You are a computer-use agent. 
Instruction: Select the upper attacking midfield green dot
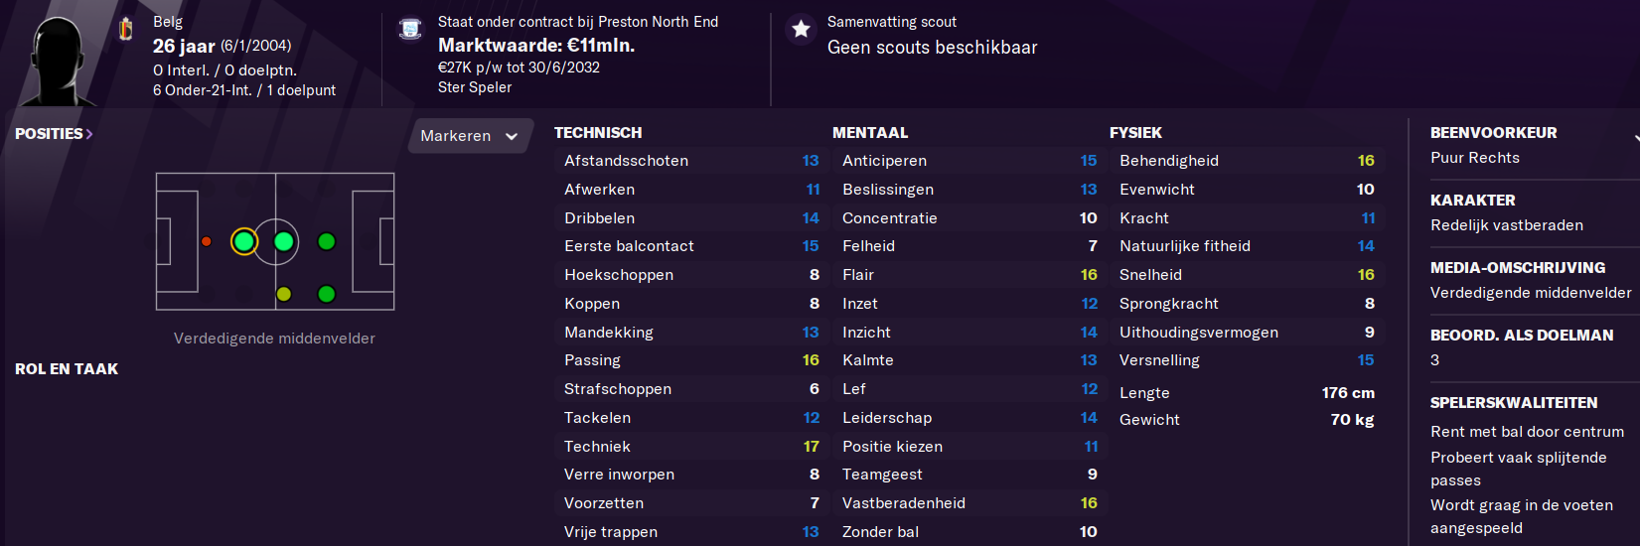tap(326, 241)
